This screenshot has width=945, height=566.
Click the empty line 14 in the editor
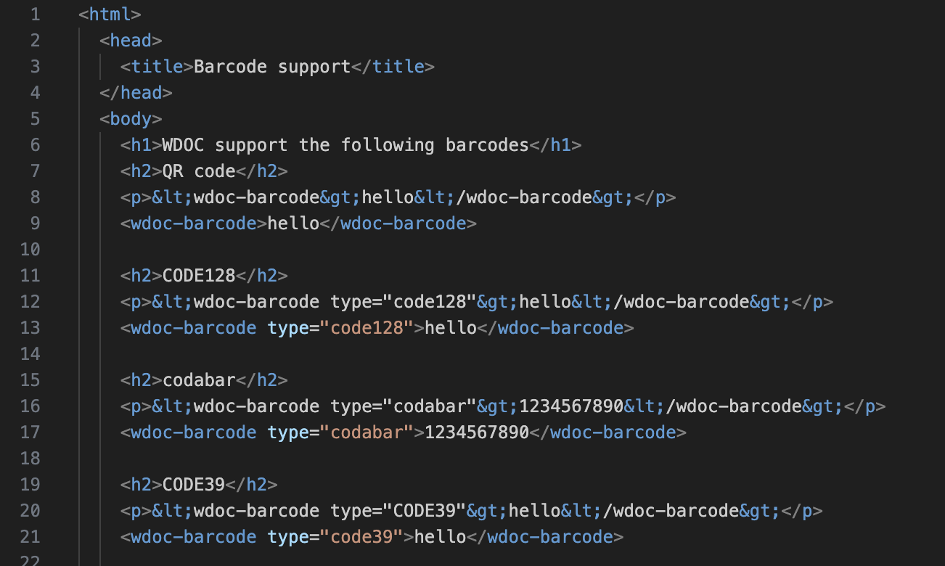coord(435,353)
